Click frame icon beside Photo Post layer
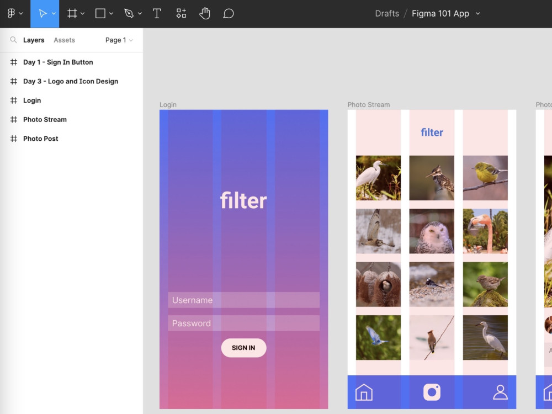Screen dimensions: 552x414 coord(14,139)
